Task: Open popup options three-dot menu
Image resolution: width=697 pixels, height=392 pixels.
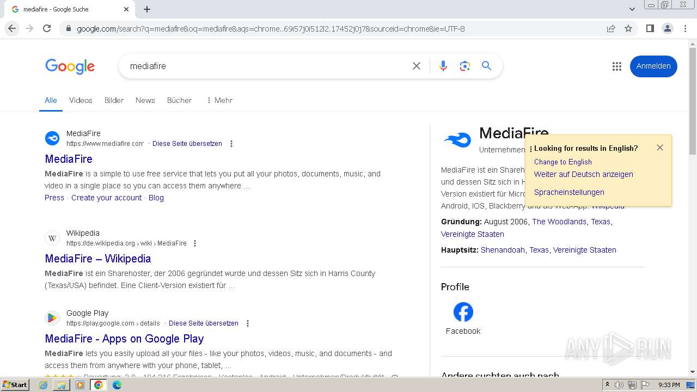Action: (531, 149)
